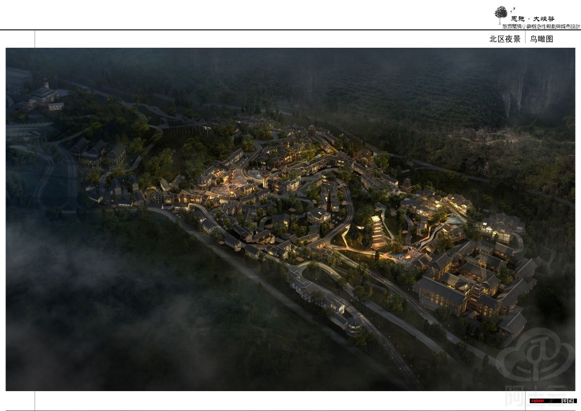Click the night aerial rendering image

click(290, 219)
